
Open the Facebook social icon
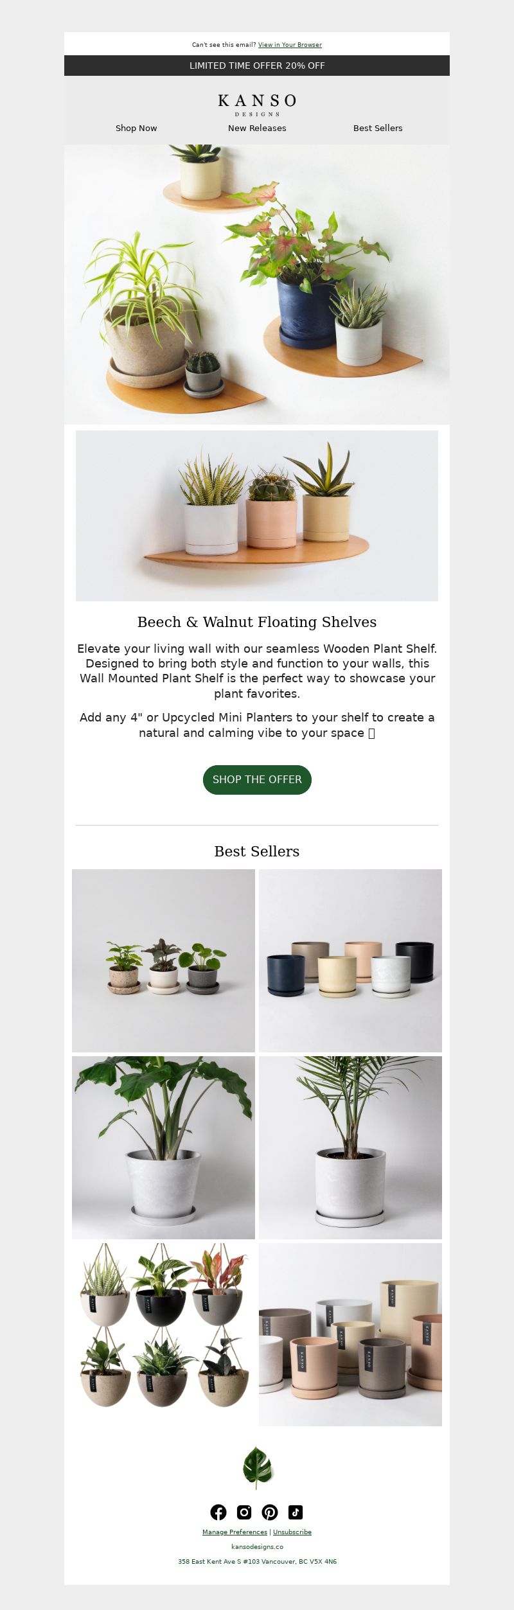[x=218, y=1512]
